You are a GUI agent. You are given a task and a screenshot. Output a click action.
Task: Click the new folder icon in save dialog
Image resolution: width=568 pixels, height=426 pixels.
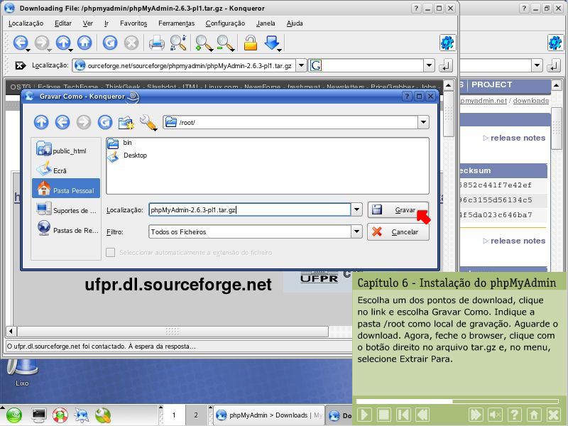click(x=126, y=123)
